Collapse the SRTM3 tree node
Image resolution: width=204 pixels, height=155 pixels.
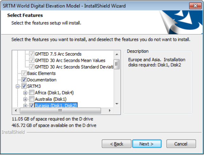point(18,86)
